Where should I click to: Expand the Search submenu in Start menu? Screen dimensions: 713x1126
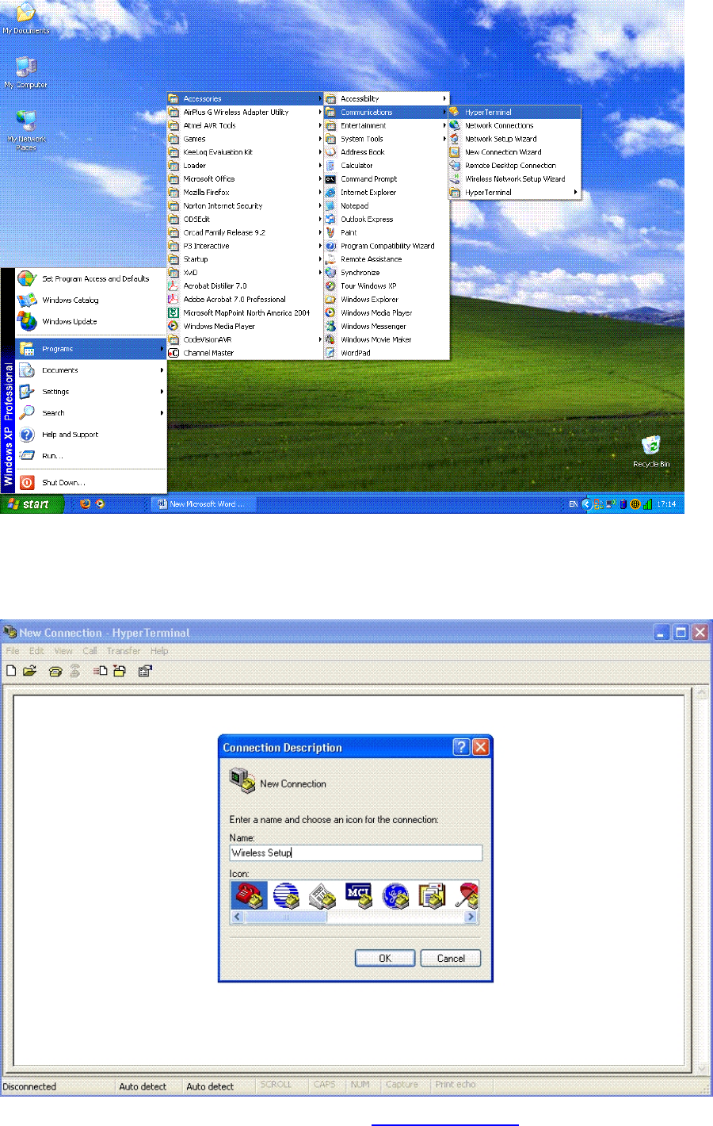point(91,413)
